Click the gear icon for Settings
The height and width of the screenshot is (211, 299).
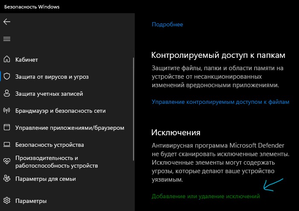tap(7, 200)
